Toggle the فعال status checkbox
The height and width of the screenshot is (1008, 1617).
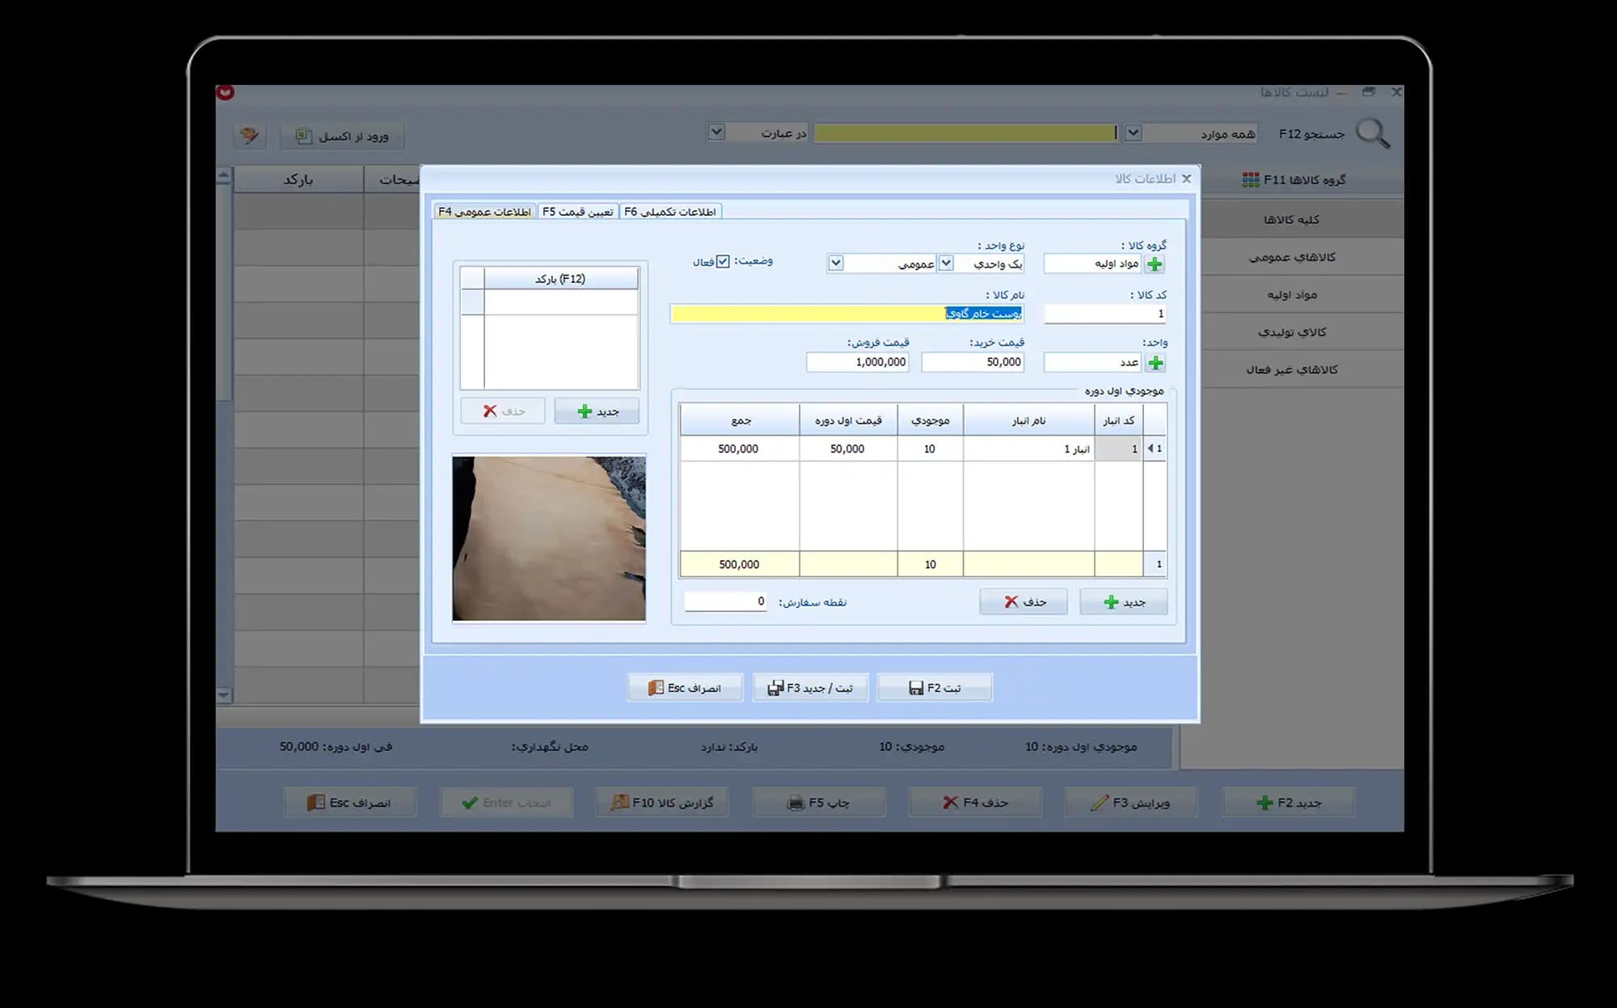723,261
